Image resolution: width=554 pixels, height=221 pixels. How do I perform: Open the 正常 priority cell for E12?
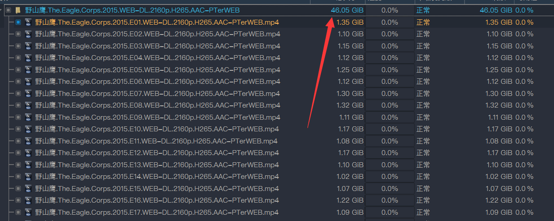423,153
